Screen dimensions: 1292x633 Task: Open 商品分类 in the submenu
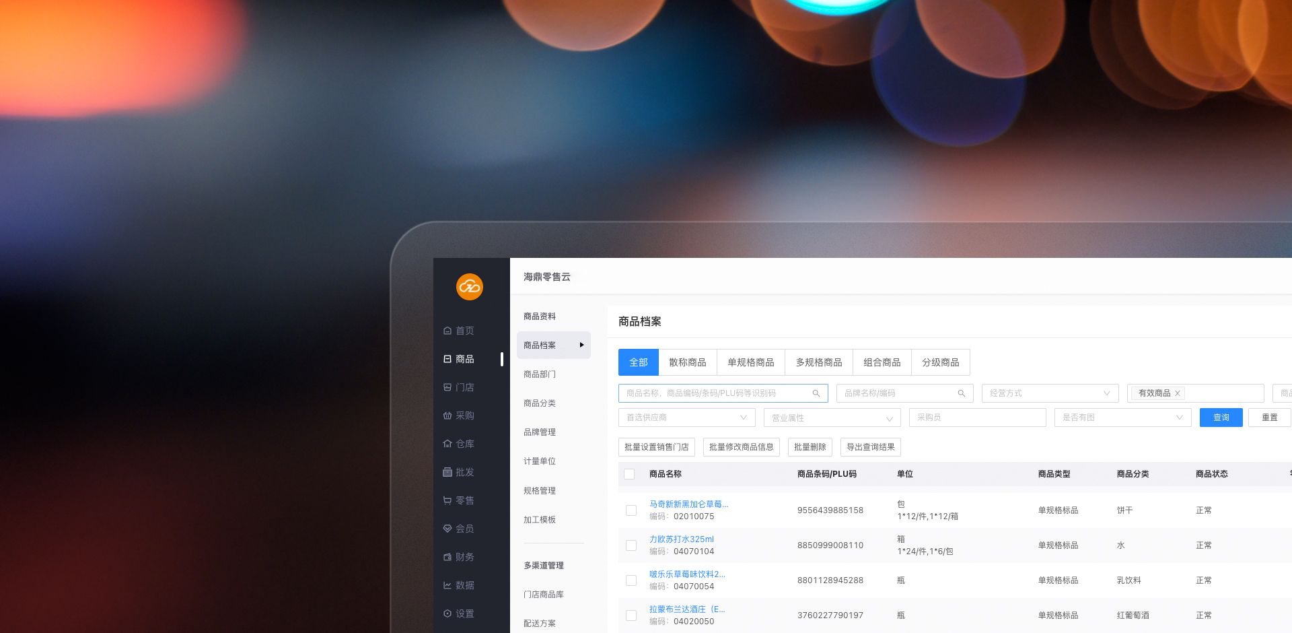click(540, 403)
